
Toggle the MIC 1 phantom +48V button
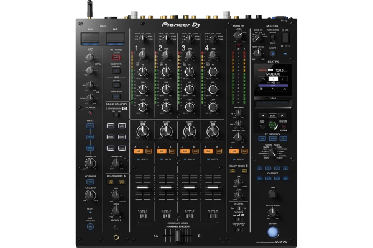(x=116, y=57)
